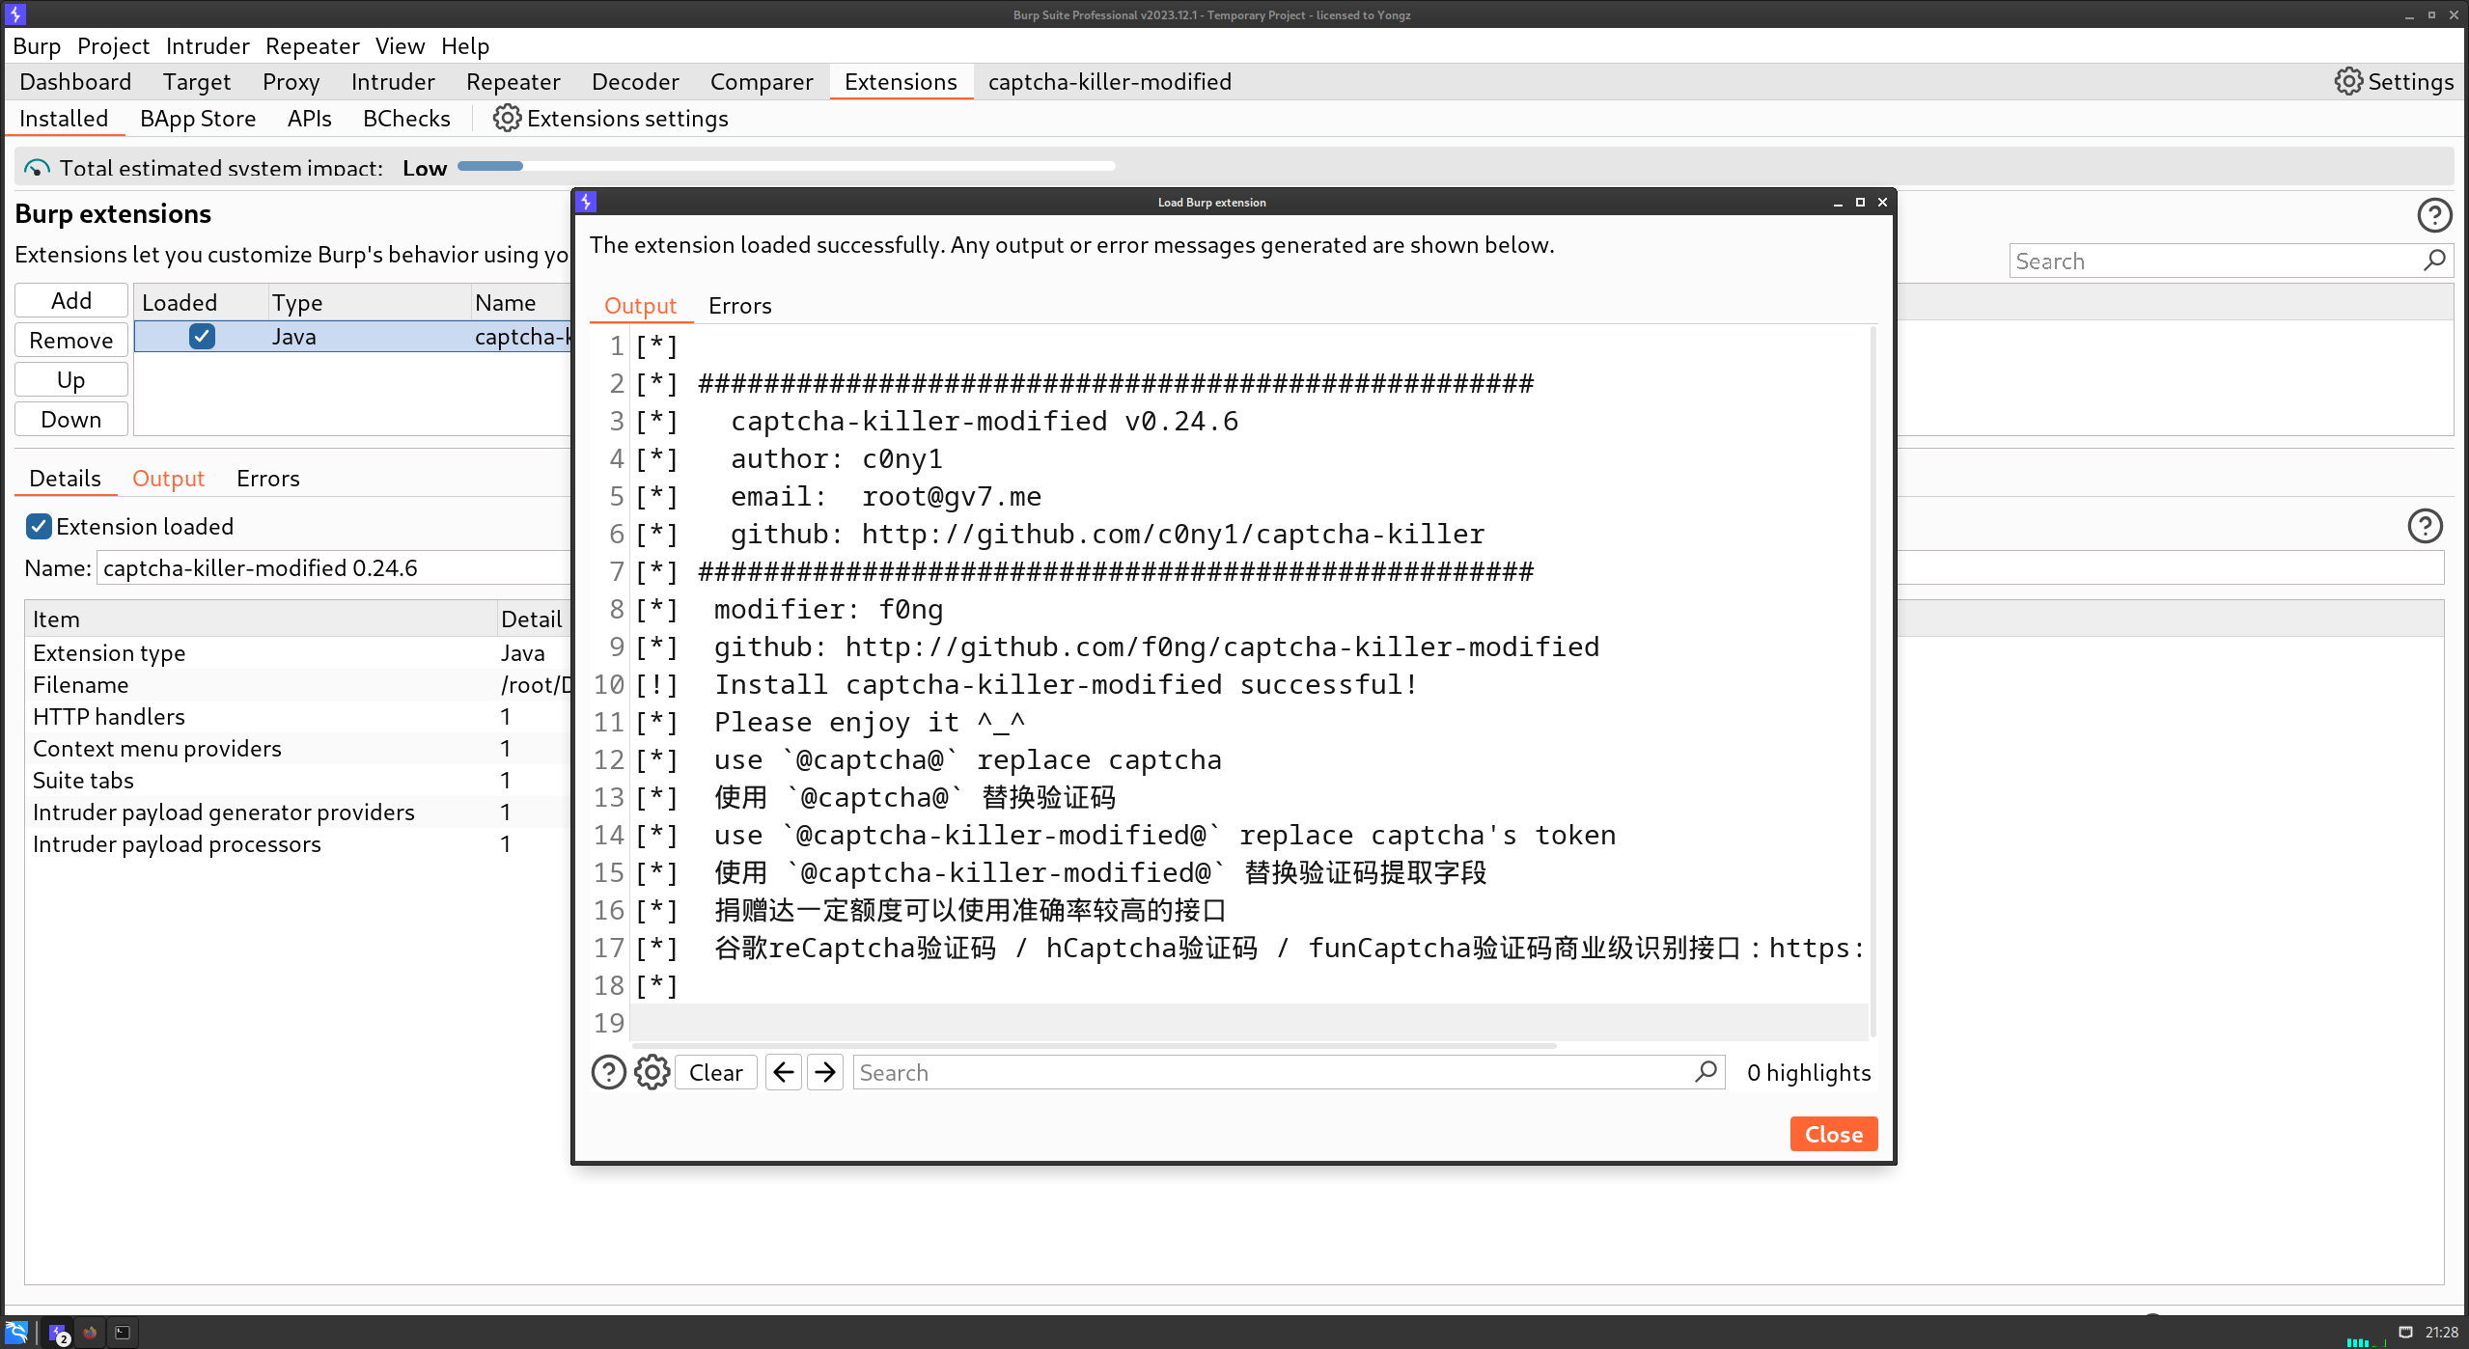Switch to Burp Suite taskbar icon
The height and width of the screenshot is (1349, 2469).
58,1334
